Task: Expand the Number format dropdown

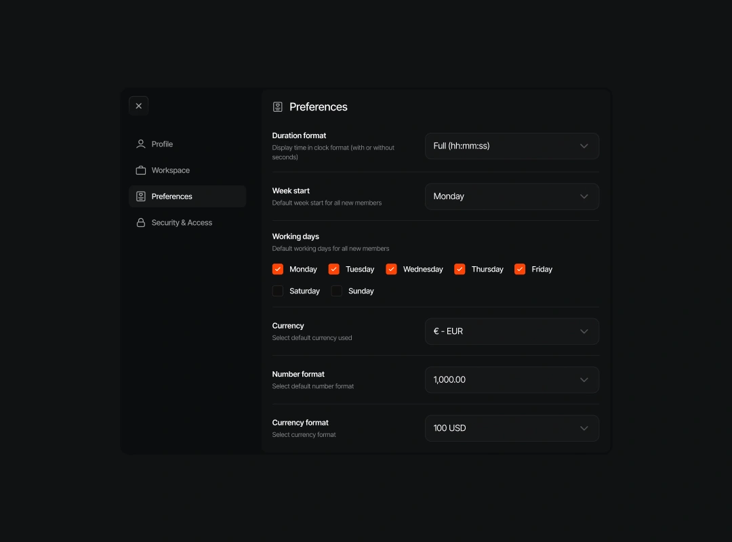Action: tap(512, 380)
